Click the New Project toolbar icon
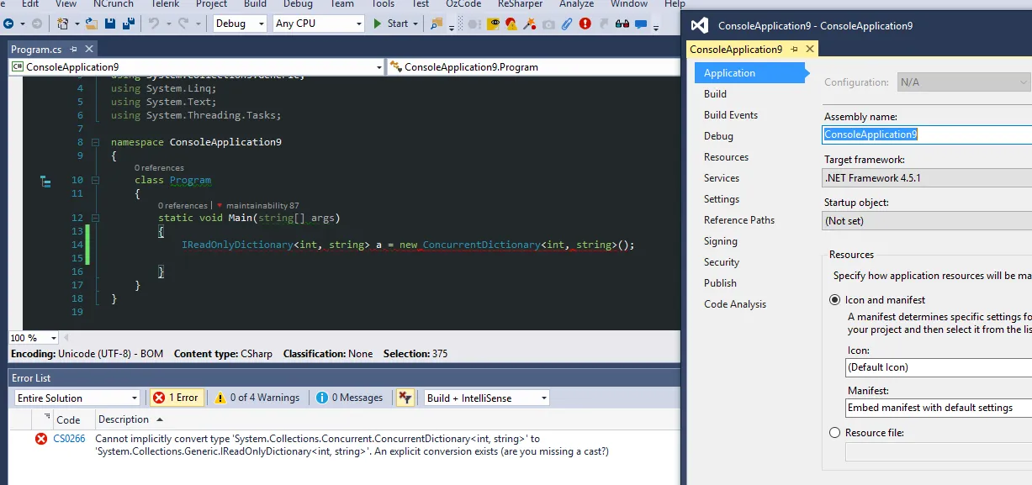The image size is (1032, 485). click(x=64, y=24)
